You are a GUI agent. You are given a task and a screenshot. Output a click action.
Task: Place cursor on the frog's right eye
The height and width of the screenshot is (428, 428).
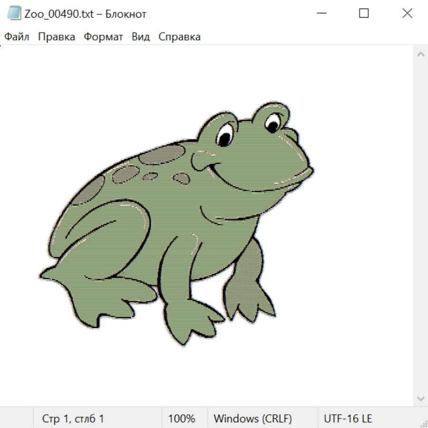pos(272,125)
